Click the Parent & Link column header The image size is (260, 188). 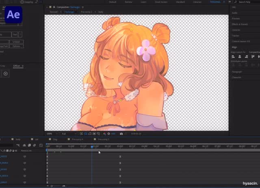tap(26, 151)
